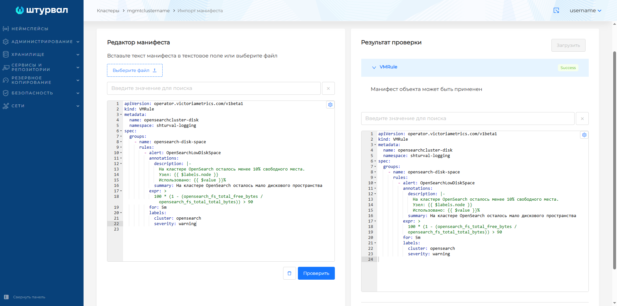Open the Неймспейсы sidebar section

30,29
